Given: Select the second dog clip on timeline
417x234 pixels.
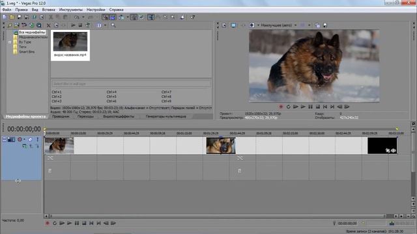Looking at the screenshot, I should point(221,146).
